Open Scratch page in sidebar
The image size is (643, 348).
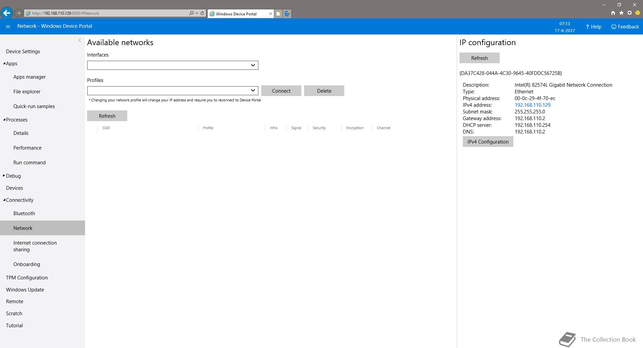coord(14,314)
